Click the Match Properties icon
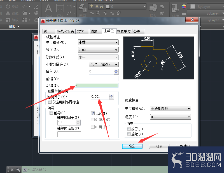224x173 pixels. coord(175,8)
